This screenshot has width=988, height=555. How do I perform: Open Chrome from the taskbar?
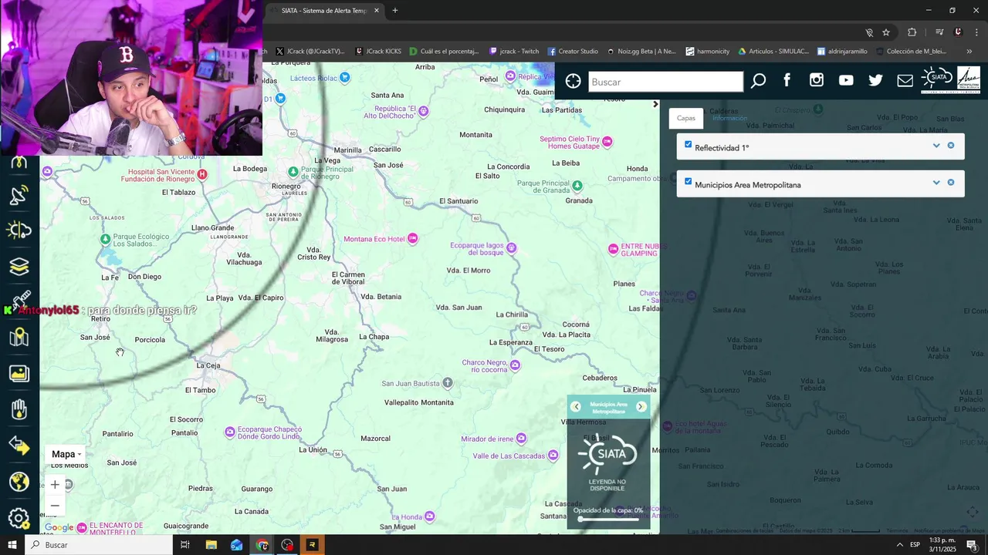point(262,545)
